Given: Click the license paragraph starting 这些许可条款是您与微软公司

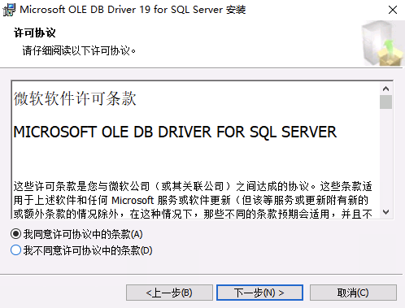Looking at the screenshot, I should (193, 200).
